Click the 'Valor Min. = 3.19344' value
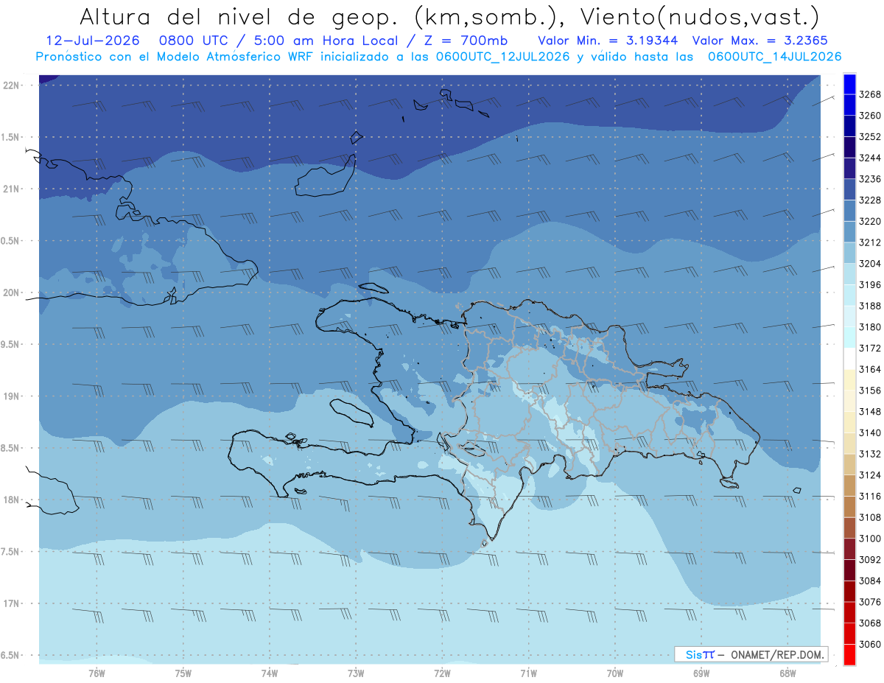 point(608,41)
